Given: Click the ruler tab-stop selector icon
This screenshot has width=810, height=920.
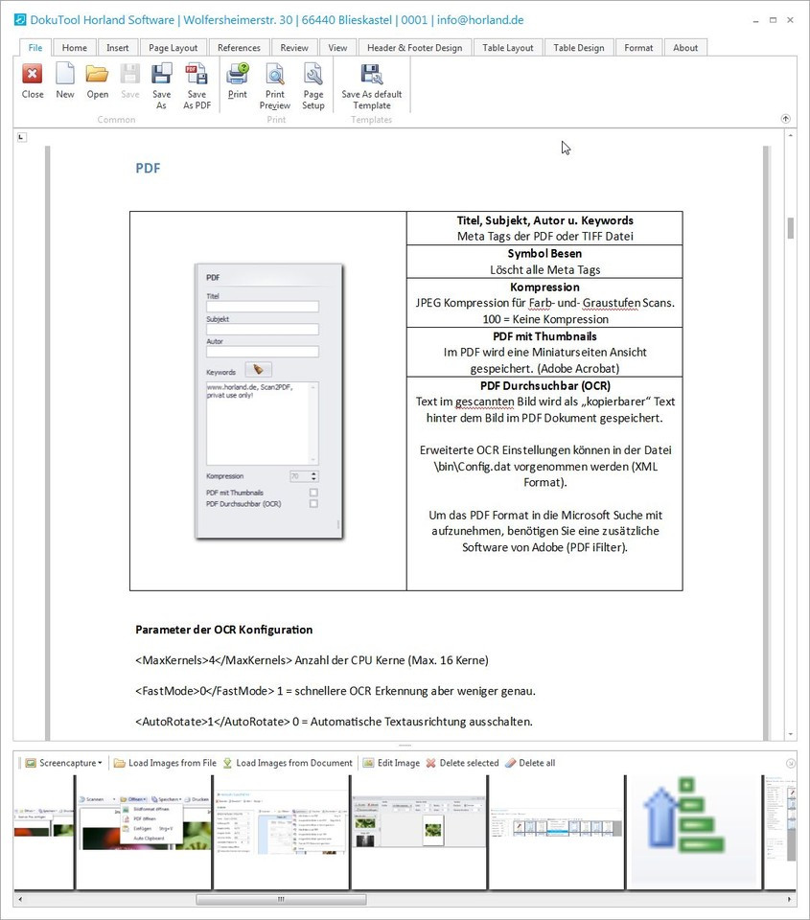Looking at the screenshot, I should (22, 137).
